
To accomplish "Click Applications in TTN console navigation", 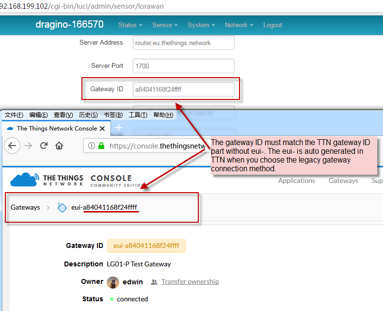I will tap(297, 180).
